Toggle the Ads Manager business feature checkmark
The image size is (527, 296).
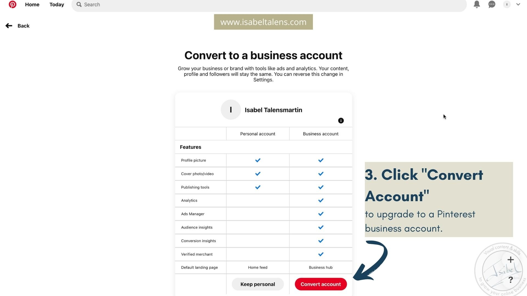[x=320, y=214]
